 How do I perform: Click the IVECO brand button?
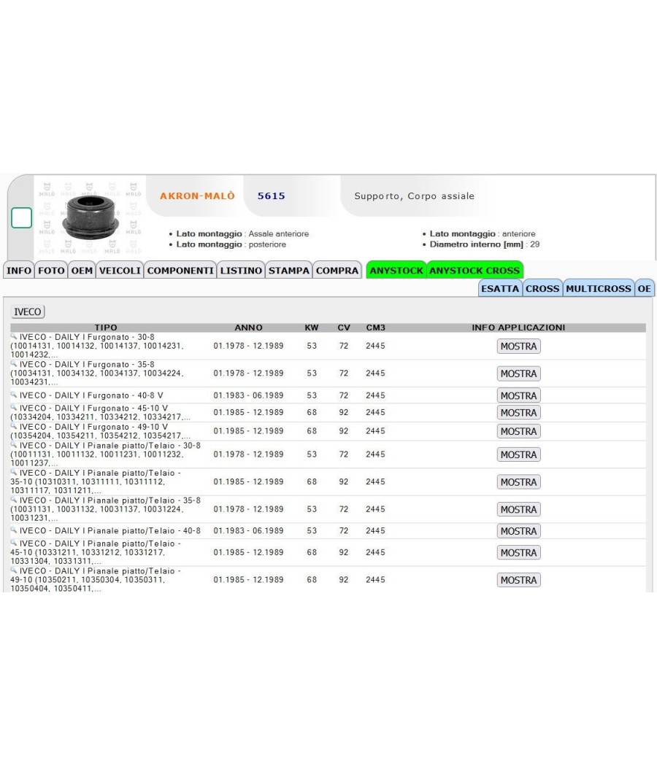click(28, 312)
